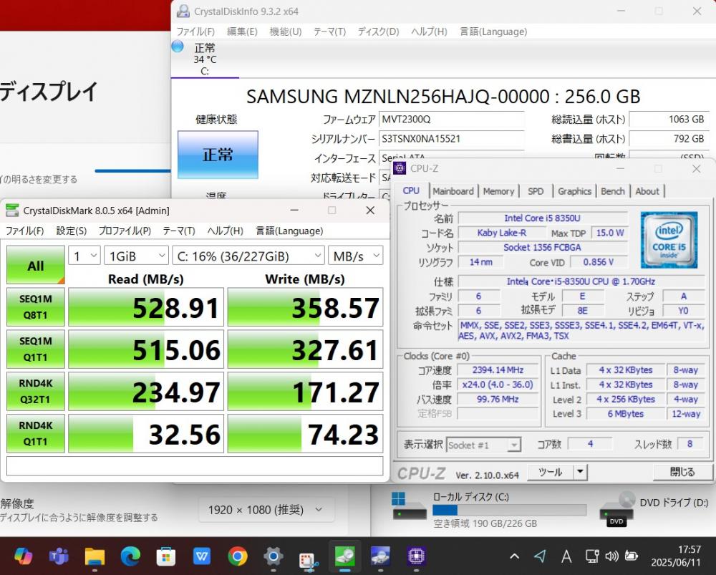Click the Copilot icon in the taskbar
This screenshot has height=575, width=716.
tap(24, 556)
